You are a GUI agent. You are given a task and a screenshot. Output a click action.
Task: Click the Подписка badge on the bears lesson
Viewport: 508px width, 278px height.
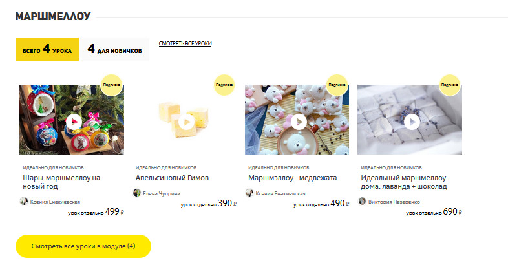coord(337,85)
